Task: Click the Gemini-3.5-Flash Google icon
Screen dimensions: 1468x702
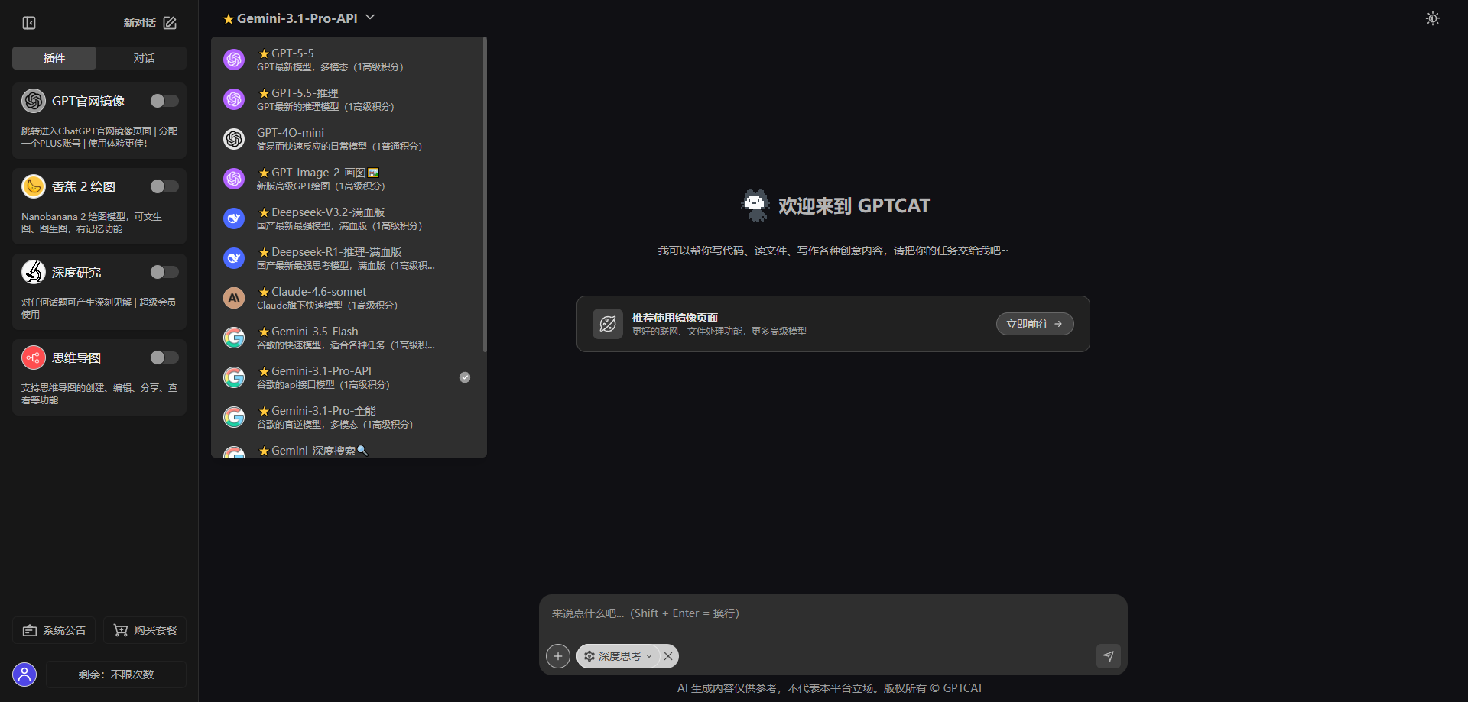Action: (234, 338)
